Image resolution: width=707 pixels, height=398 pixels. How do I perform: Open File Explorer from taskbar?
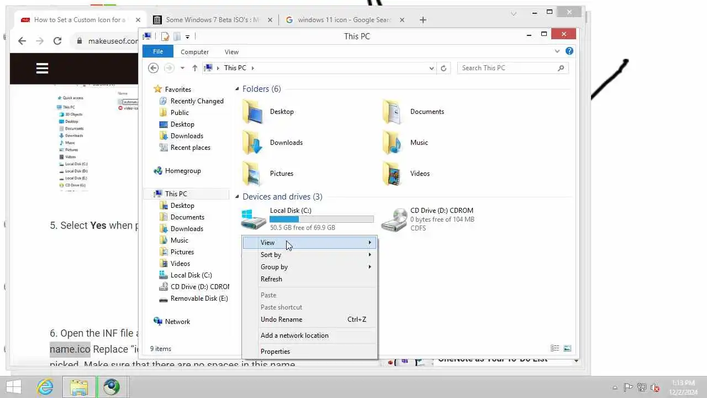[x=79, y=387]
